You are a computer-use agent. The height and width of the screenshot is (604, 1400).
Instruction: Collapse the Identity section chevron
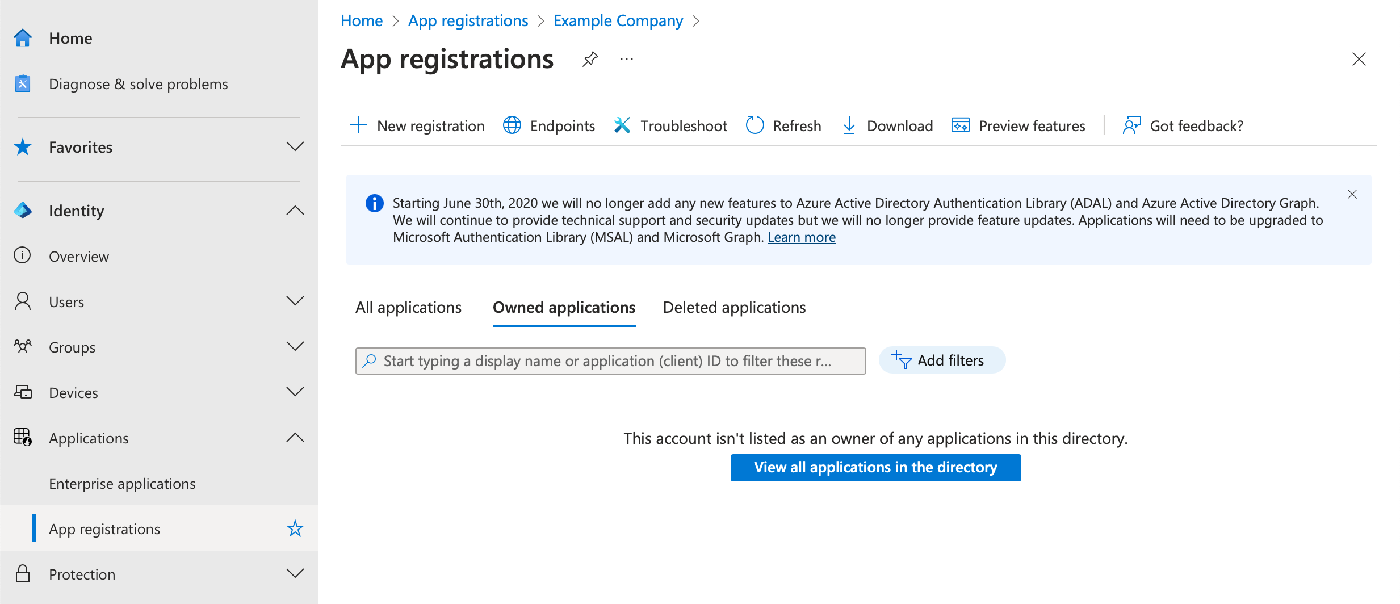coord(295,211)
